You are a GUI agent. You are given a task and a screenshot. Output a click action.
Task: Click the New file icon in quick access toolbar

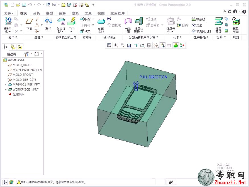pos(13,5)
